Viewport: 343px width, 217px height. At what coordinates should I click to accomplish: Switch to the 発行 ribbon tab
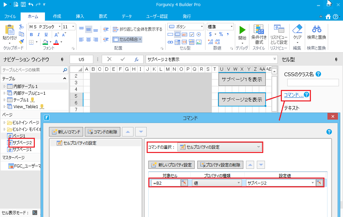click(187, 17)
